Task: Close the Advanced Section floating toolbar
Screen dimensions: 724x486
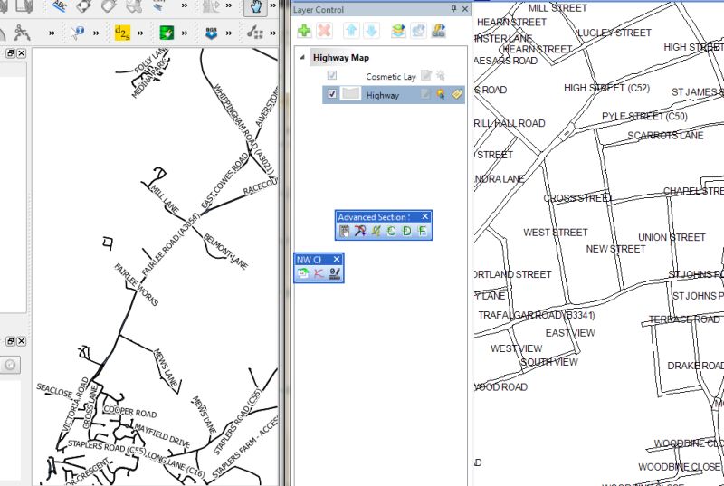Action: click(x=425, y=216)
